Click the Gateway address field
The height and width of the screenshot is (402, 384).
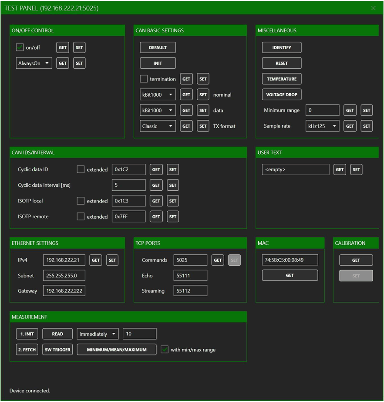tap(64, 291)
